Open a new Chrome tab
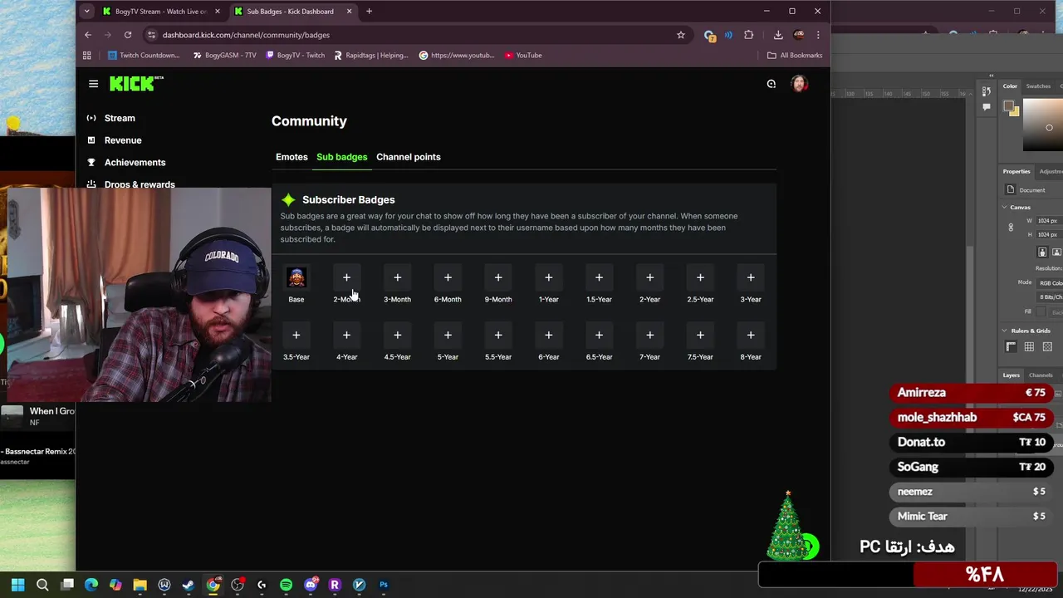Screen dimensions: 1063x598 tap(369, 12)
